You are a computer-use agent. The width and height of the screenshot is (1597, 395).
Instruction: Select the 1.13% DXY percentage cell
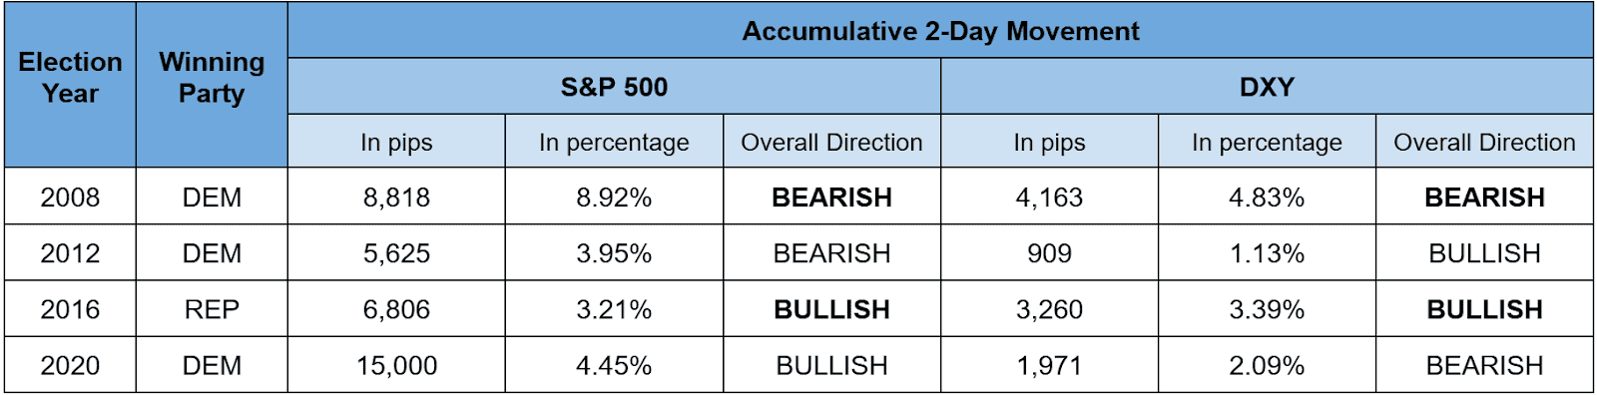tap(1267, 252)
